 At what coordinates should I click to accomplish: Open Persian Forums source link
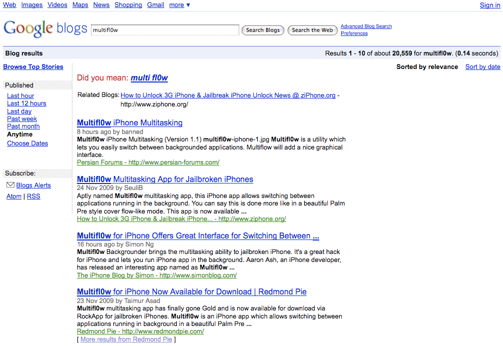[148, 162]
